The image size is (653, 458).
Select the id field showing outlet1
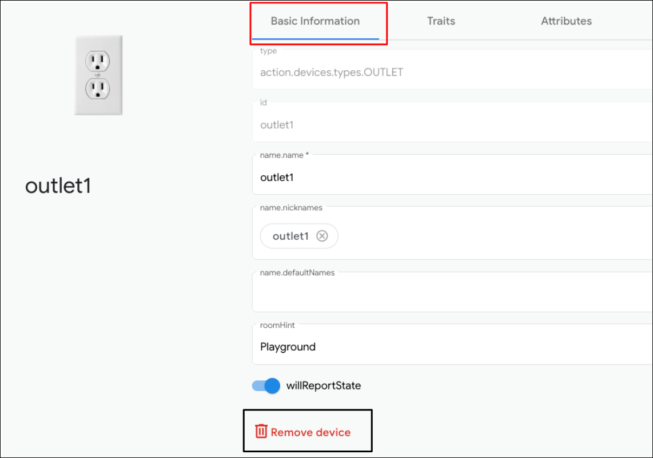(x=400, y=124)
